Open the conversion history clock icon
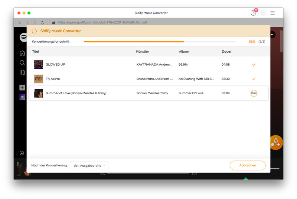 253,13
